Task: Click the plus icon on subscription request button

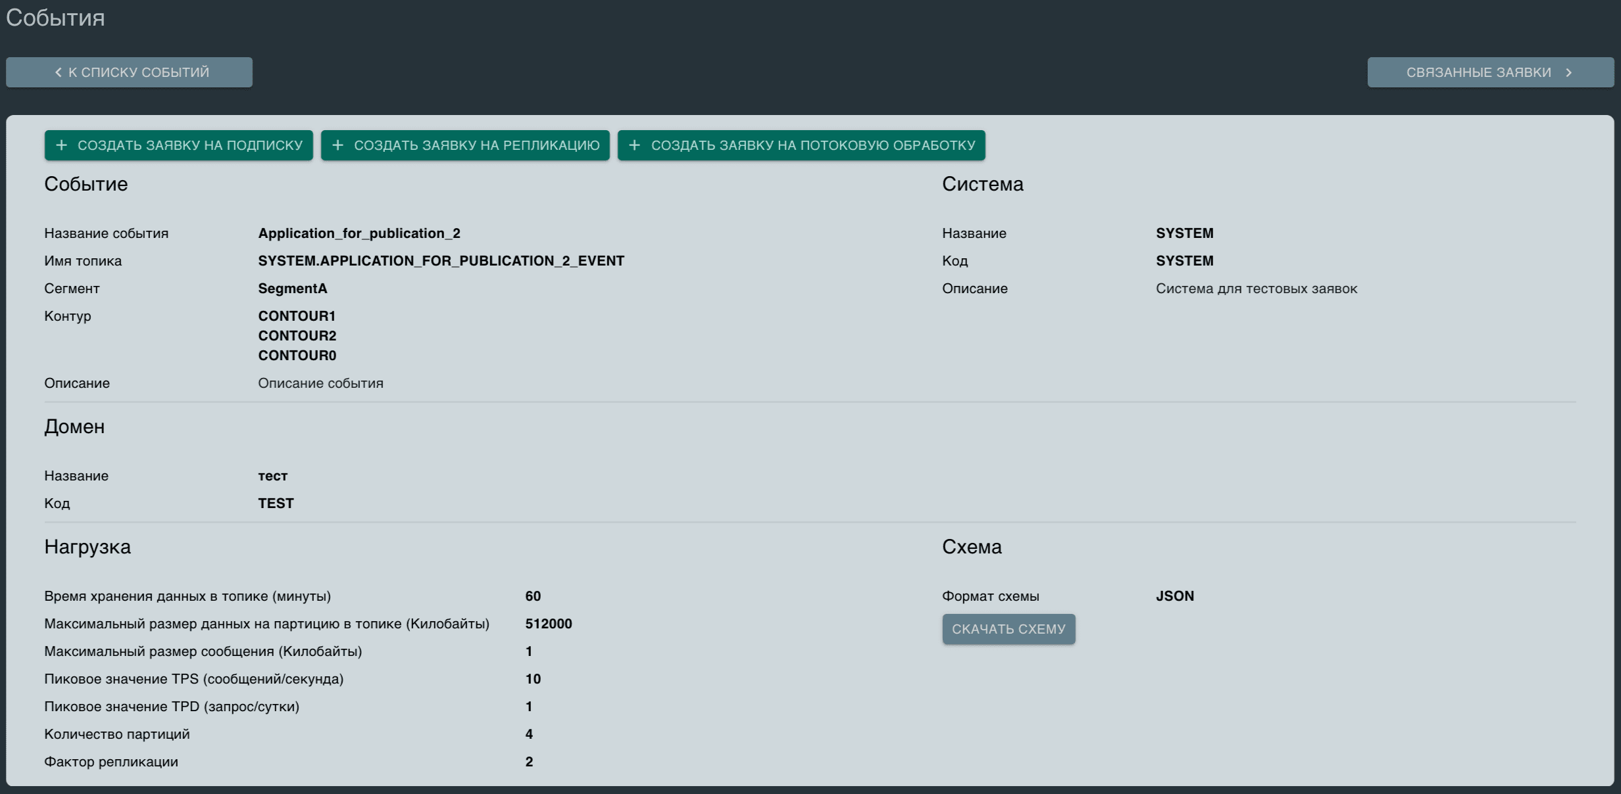Action: coord(61,145)
